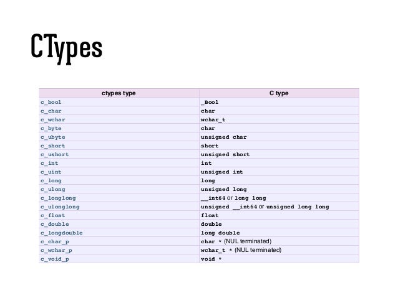Screen dimensions: 398x298
Task: Select the 'char' cell in c_char row
Action: pyautogui.click(x=279, y=111)
